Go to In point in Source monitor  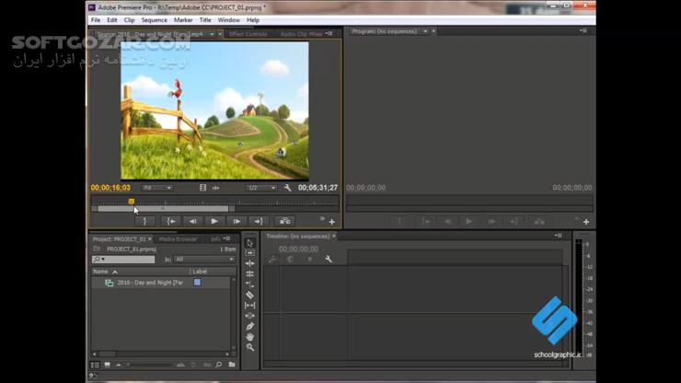pos(170,222)
